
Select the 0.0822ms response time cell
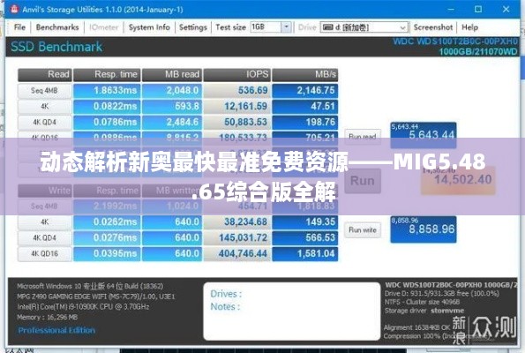tap(107, 106)
